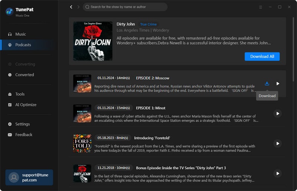297x191 pixels.
Task: Click the True Crime category tag
Action: click(148, 25)
